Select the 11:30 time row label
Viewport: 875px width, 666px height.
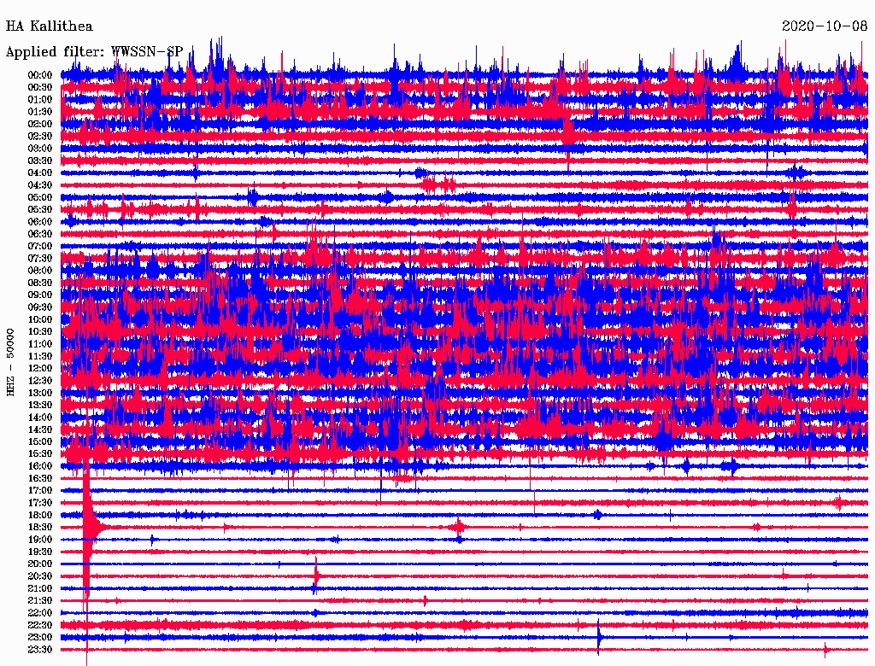(x=40, y=356)
